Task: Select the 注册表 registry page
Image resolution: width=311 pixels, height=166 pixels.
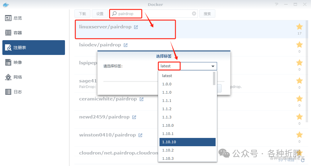Action: click(x=33, y=48)
